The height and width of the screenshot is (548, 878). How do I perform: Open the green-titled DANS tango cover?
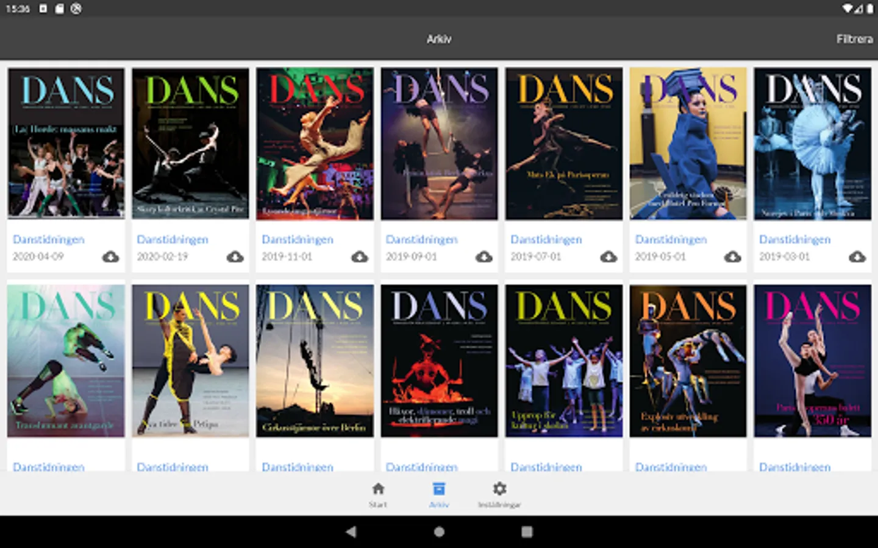click(190, 143)
